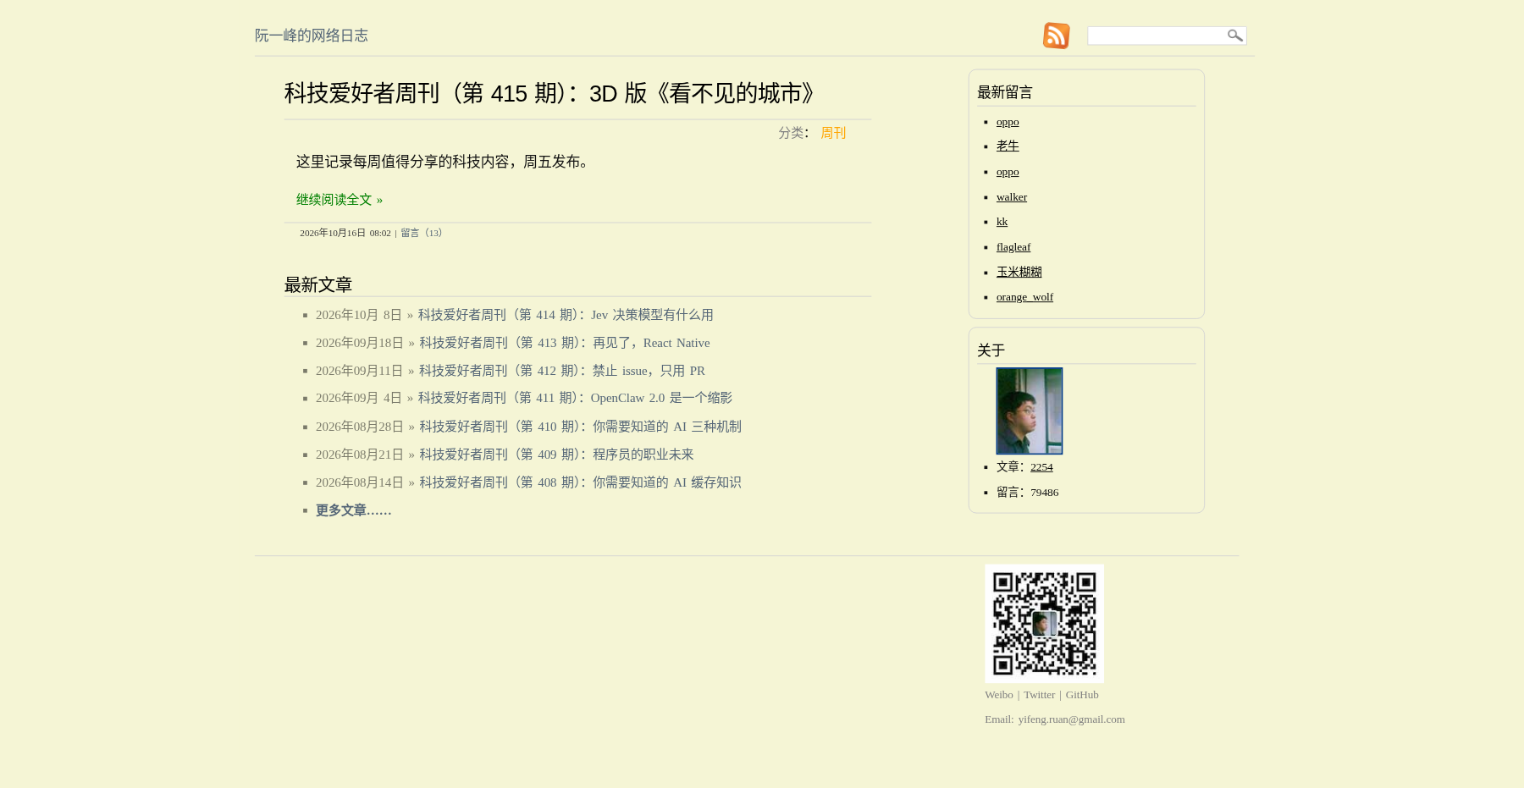Open commenter flagleaf link
This screenshot has width=1524, height=788.
tap(1013, 247)
